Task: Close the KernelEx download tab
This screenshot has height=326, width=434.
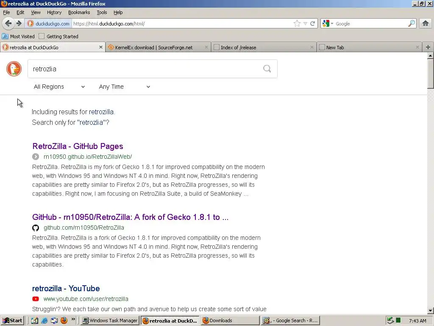Action: coord(206,47)
